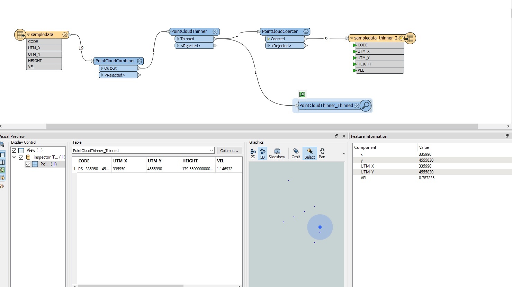Click the canvas horizontal scrollbar
Image resolution: width=512 pixels, height=287 pixels.
pyautogui.click(x=262, y=126)
